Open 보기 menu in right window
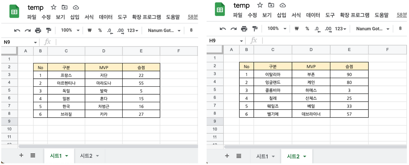The width and height of the screenshot is (409, 165). click(x=267, y=15)
